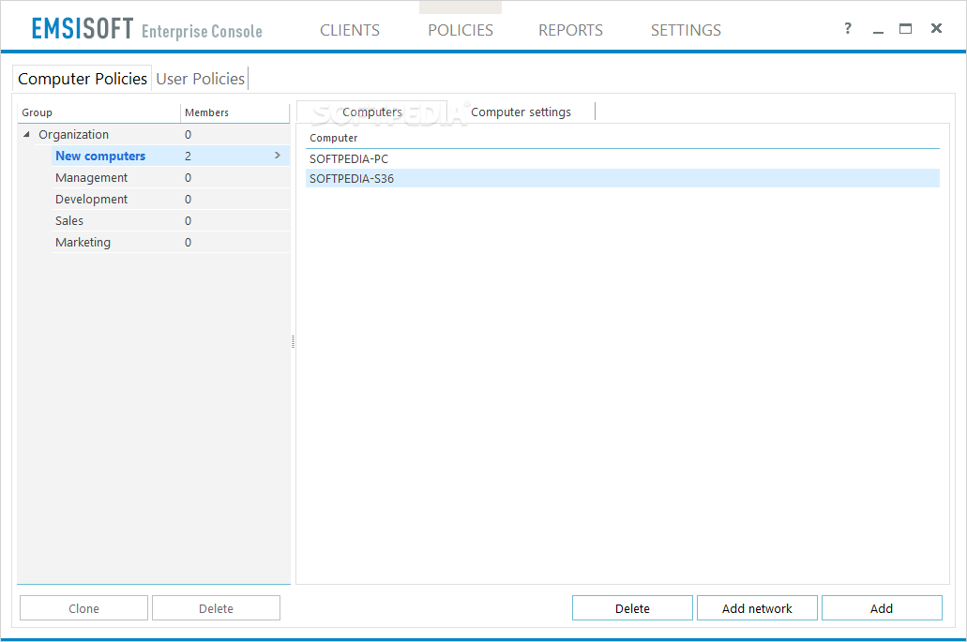Click members count 0 for Marketing
The width and height of the screenshot is (967, 642).
pos(189,242)
